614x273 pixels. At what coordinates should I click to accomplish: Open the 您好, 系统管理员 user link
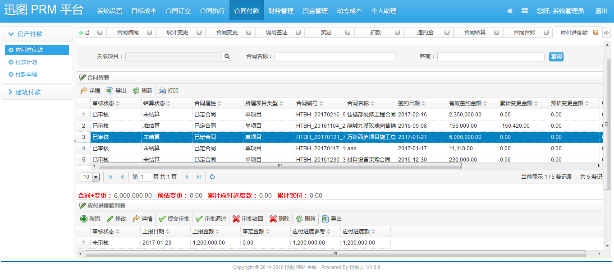click(560, 11)
